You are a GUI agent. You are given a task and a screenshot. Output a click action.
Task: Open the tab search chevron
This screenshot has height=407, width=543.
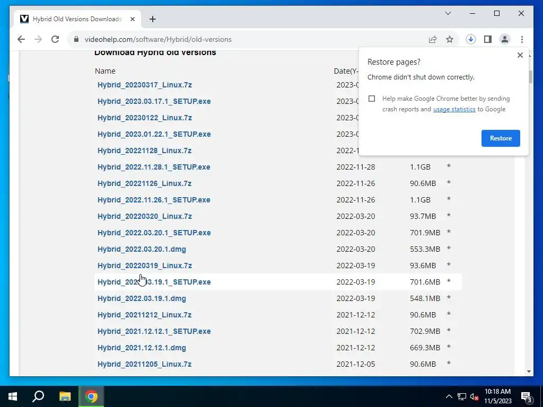[x=448, y=13]
